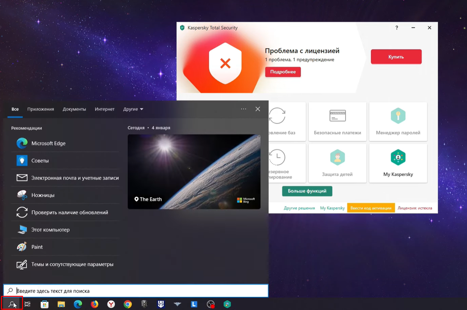Click the search magnifier icon on taskbar
The height and width of the screenshot is (310, 467).
point(12,304)
